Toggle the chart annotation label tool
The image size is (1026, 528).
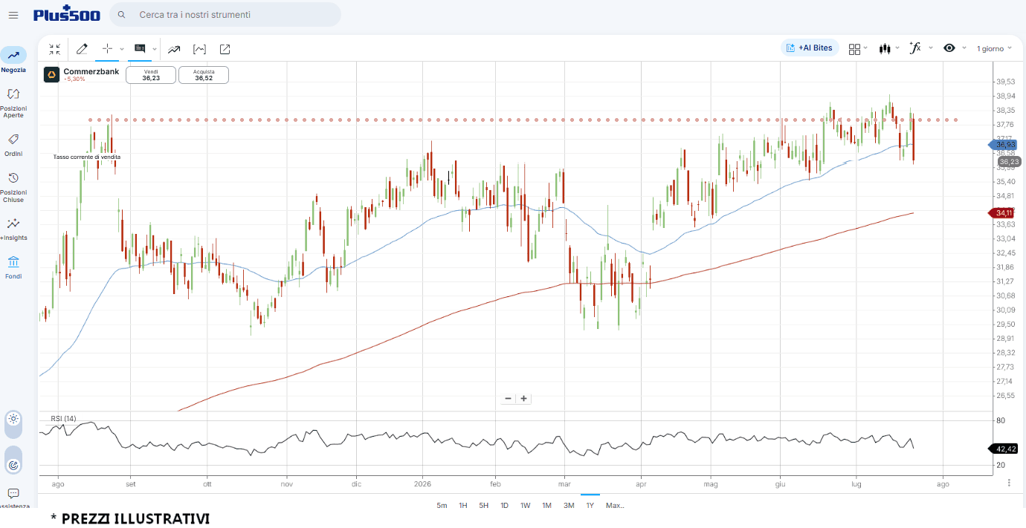[140, 48]
